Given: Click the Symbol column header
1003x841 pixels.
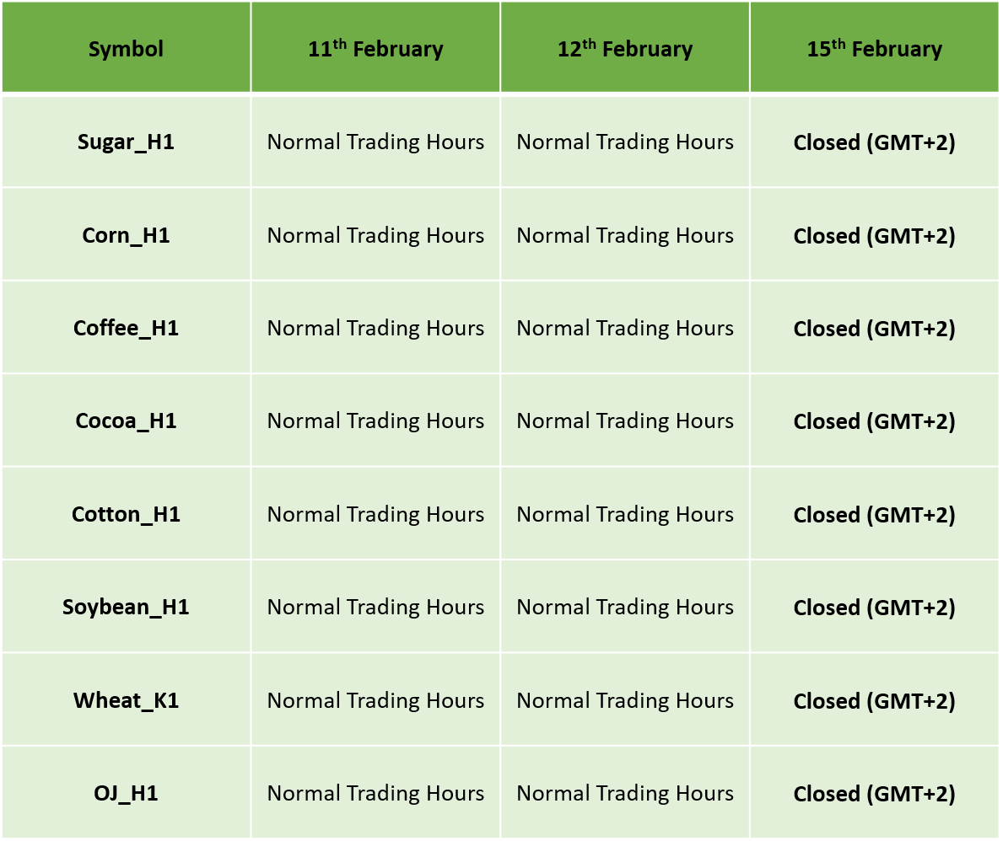Looking at the screenshot, I should click(x=126, y=47).
